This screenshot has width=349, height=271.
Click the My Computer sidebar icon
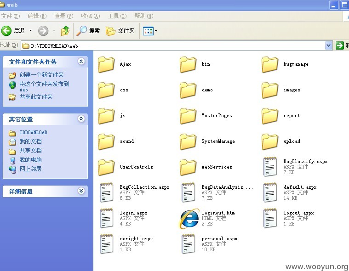pos(13,160)
